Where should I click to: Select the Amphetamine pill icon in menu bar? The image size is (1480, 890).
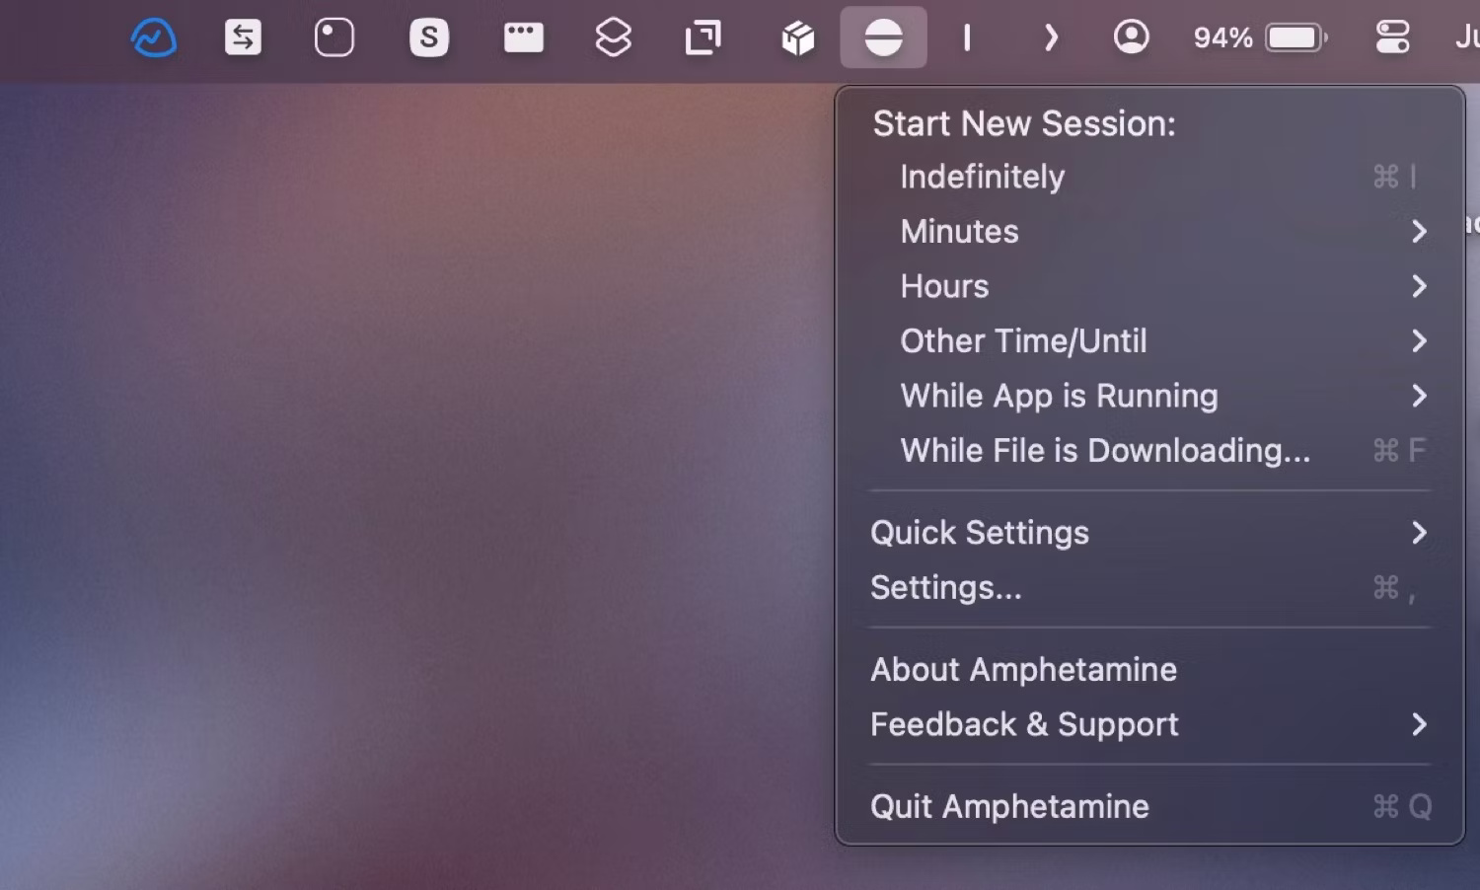tap(883, 37)
